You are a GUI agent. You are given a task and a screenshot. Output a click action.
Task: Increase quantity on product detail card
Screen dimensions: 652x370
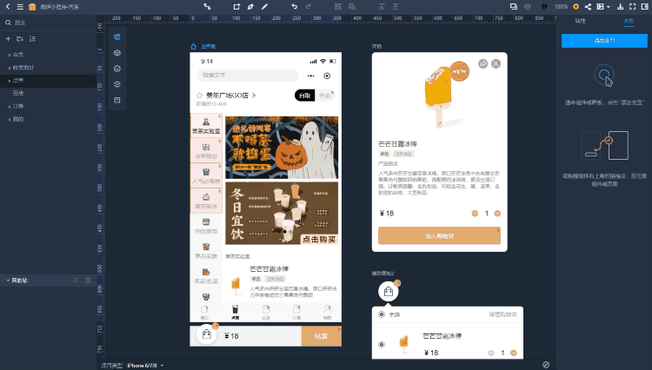(x=497, y=214)
